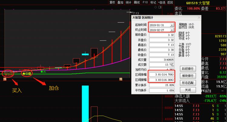227x122 pixels.
Task: Click the 量比 0.12 value
Action: point(223,72)
